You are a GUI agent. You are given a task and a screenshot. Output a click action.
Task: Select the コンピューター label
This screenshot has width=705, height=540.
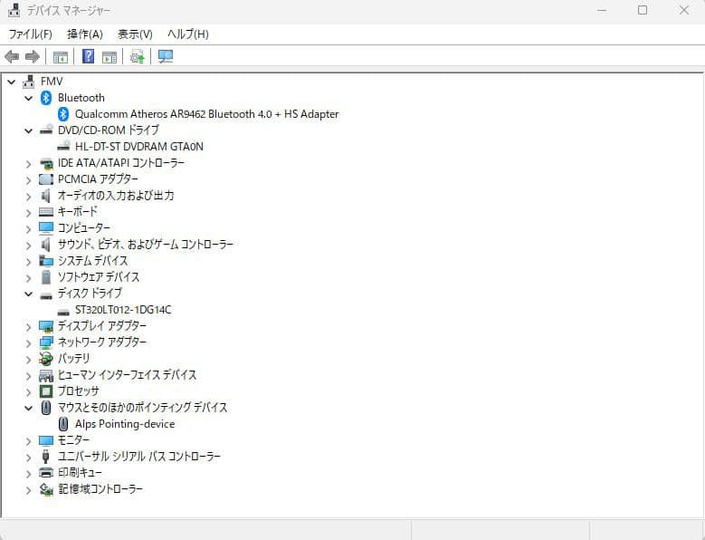(83, 228)
